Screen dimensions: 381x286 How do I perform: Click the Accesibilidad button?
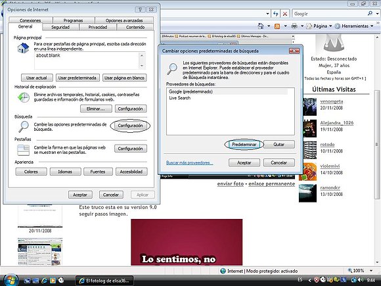coord(131,172)
